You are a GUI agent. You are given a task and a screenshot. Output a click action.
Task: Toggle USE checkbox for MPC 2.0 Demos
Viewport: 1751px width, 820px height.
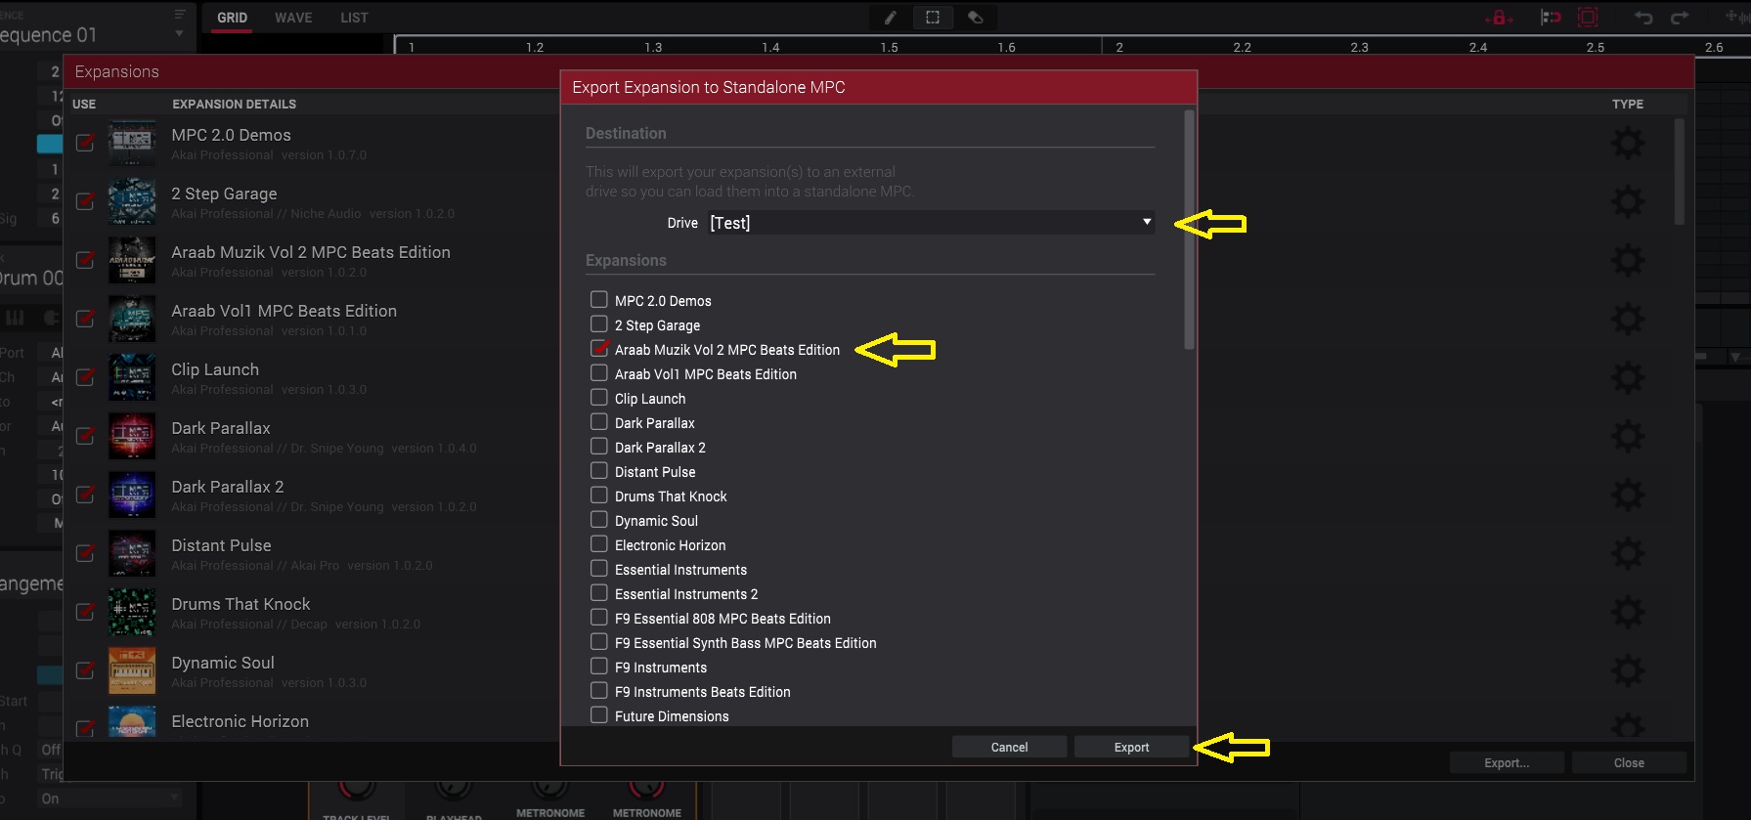tap(85, 143)
